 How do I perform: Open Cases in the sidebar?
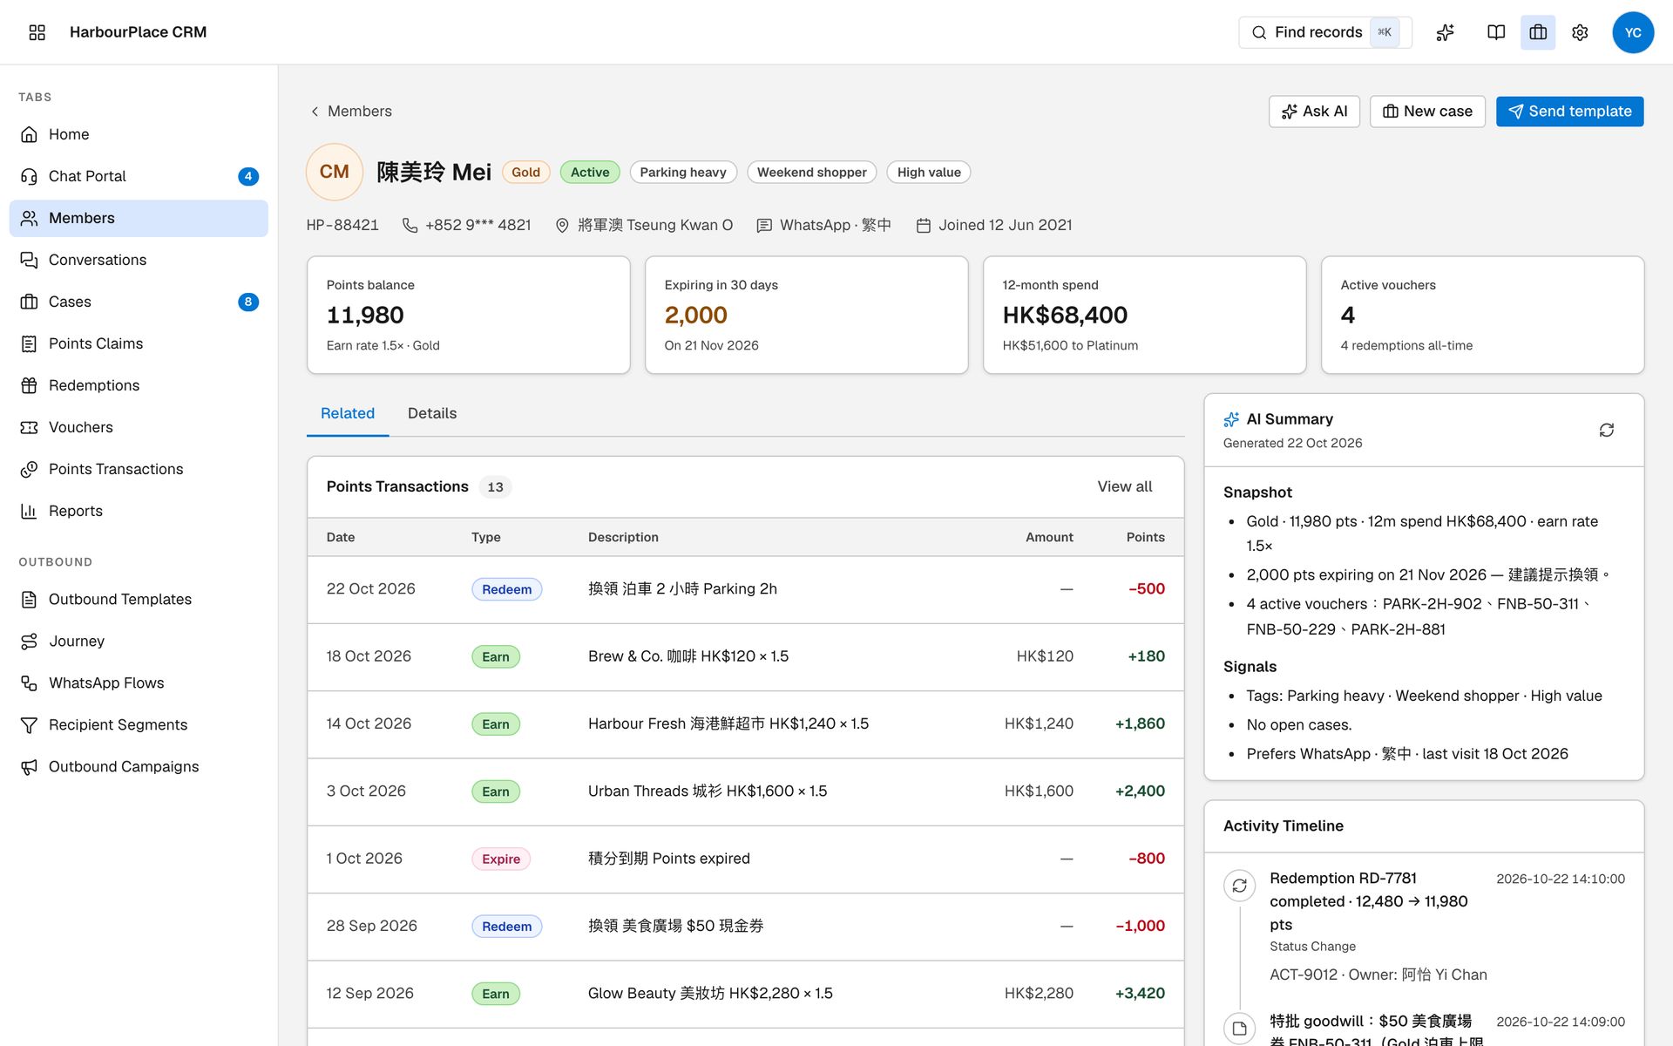coord(139,302)
